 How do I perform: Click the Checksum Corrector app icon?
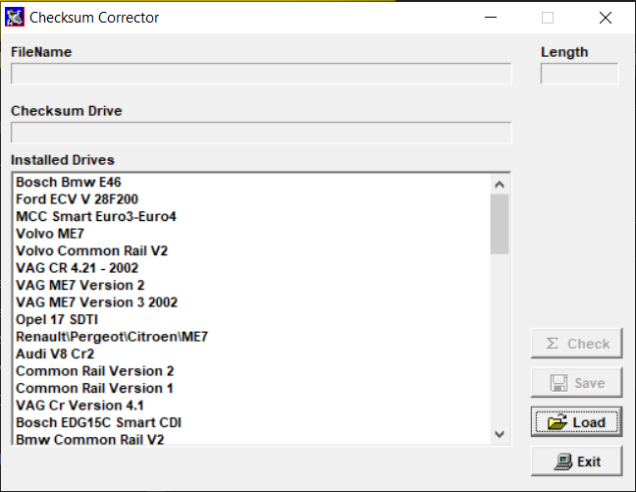15,17
